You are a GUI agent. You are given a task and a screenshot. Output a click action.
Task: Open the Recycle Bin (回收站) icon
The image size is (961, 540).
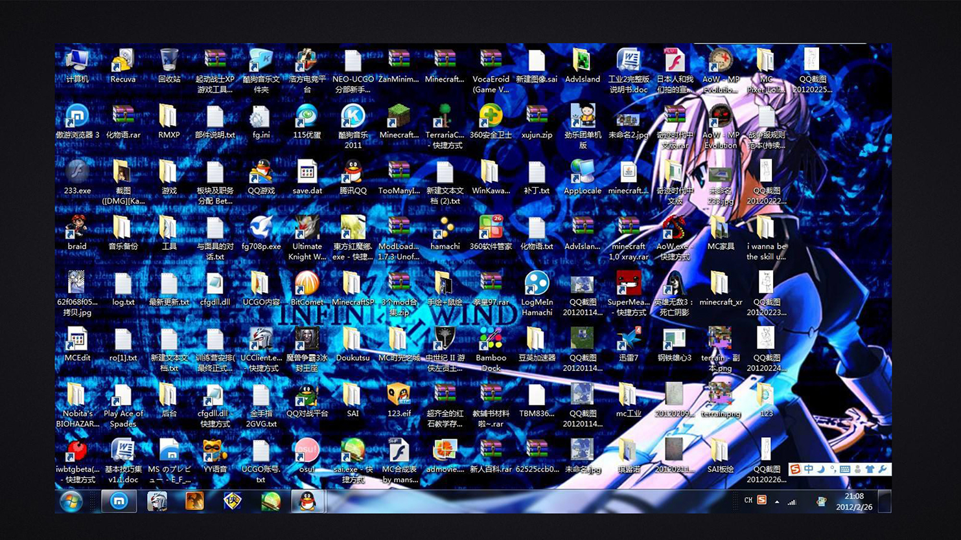click(169, 66)
